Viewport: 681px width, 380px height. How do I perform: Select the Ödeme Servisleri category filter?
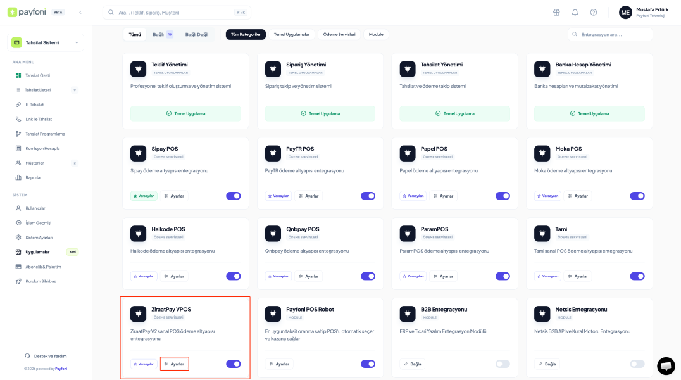click(x=339, y=34)
